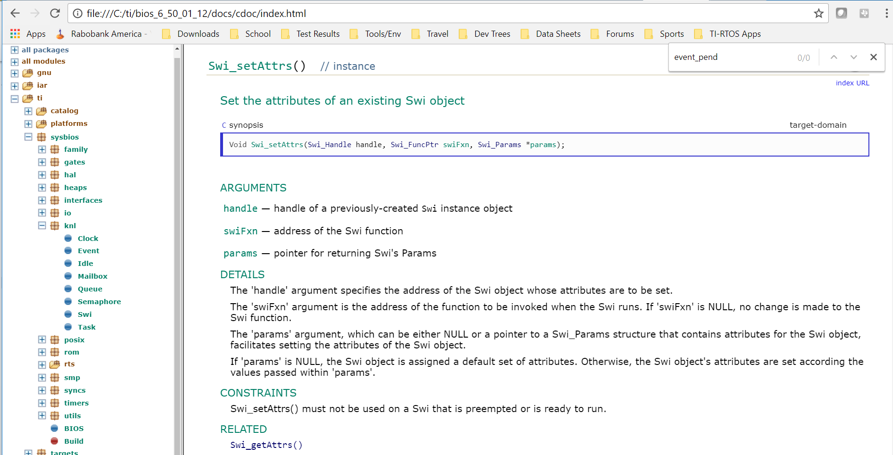Open the Tools/Env bookmark folder

pyautogui.click(x=375, y=34)
